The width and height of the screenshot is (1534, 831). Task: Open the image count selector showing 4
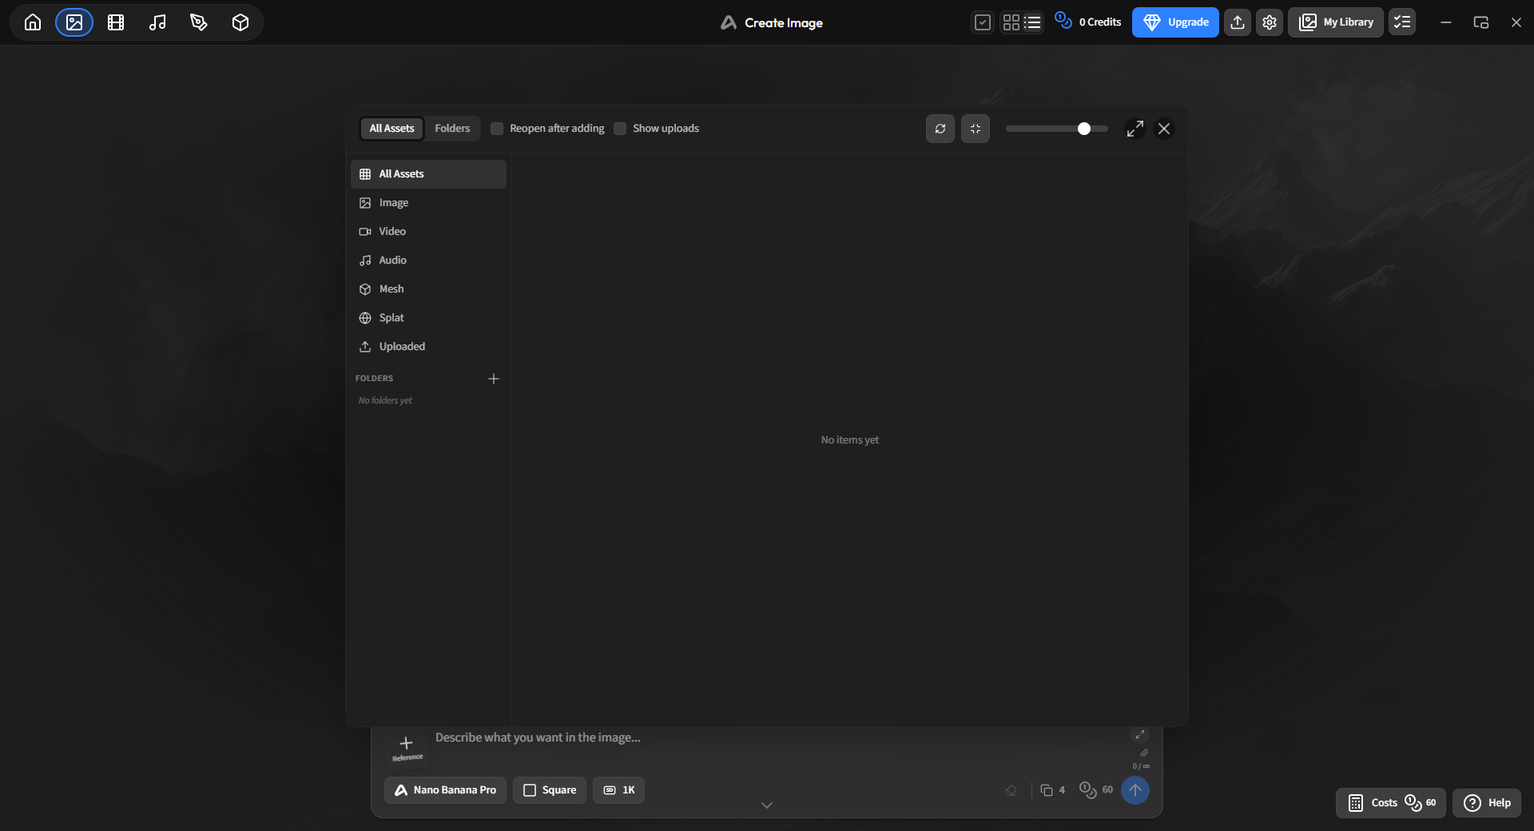pyautogui.click(x=1053, y=790)
